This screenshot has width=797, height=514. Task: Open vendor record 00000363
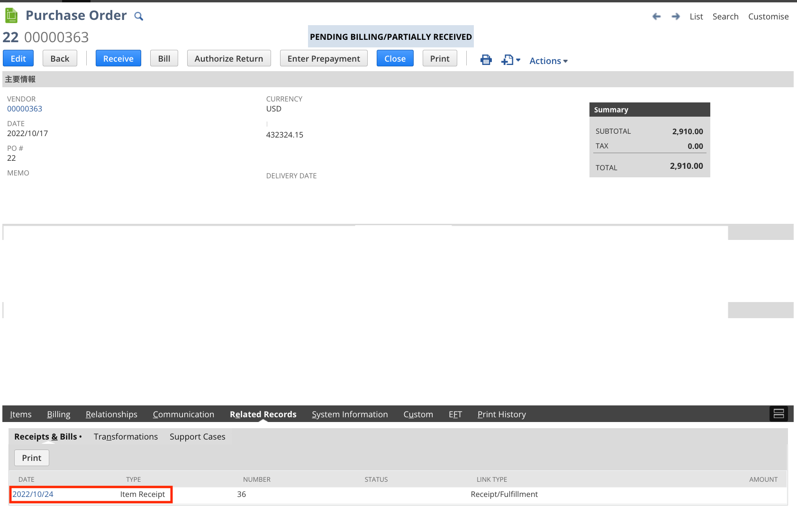point(25,109)
